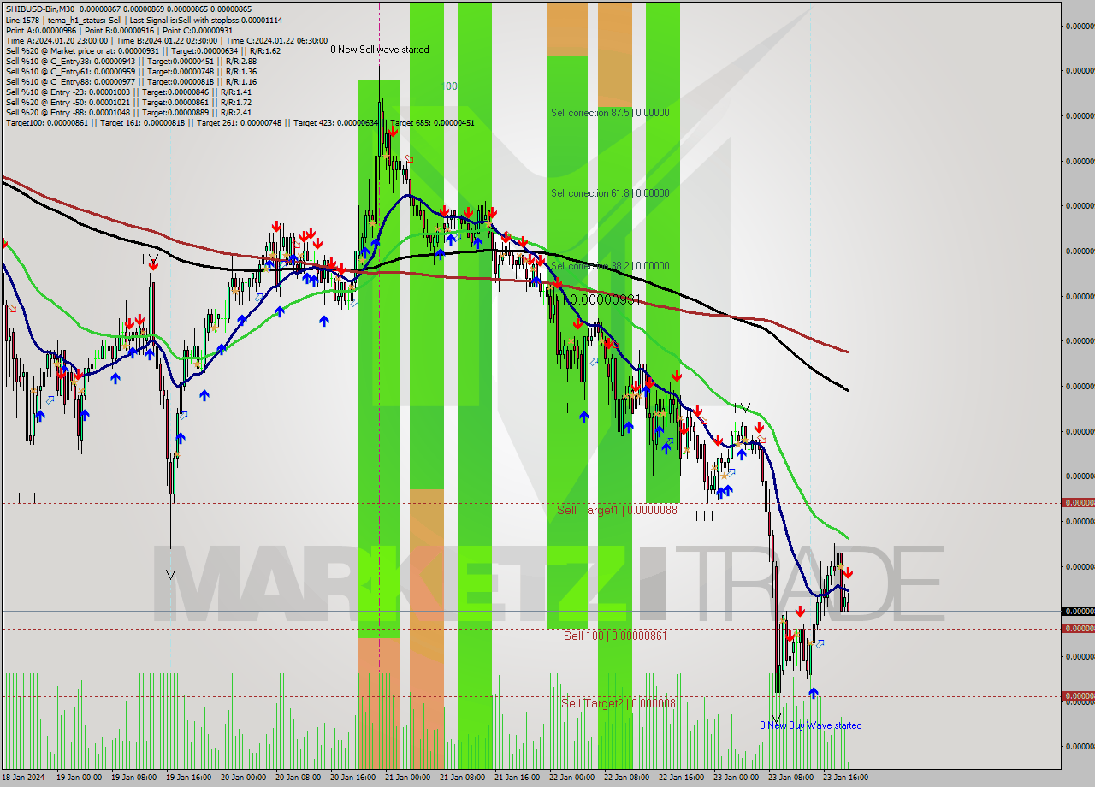
Task: Click the '21 Jan 00:00' time axis label
Action: tap(407, 778)
